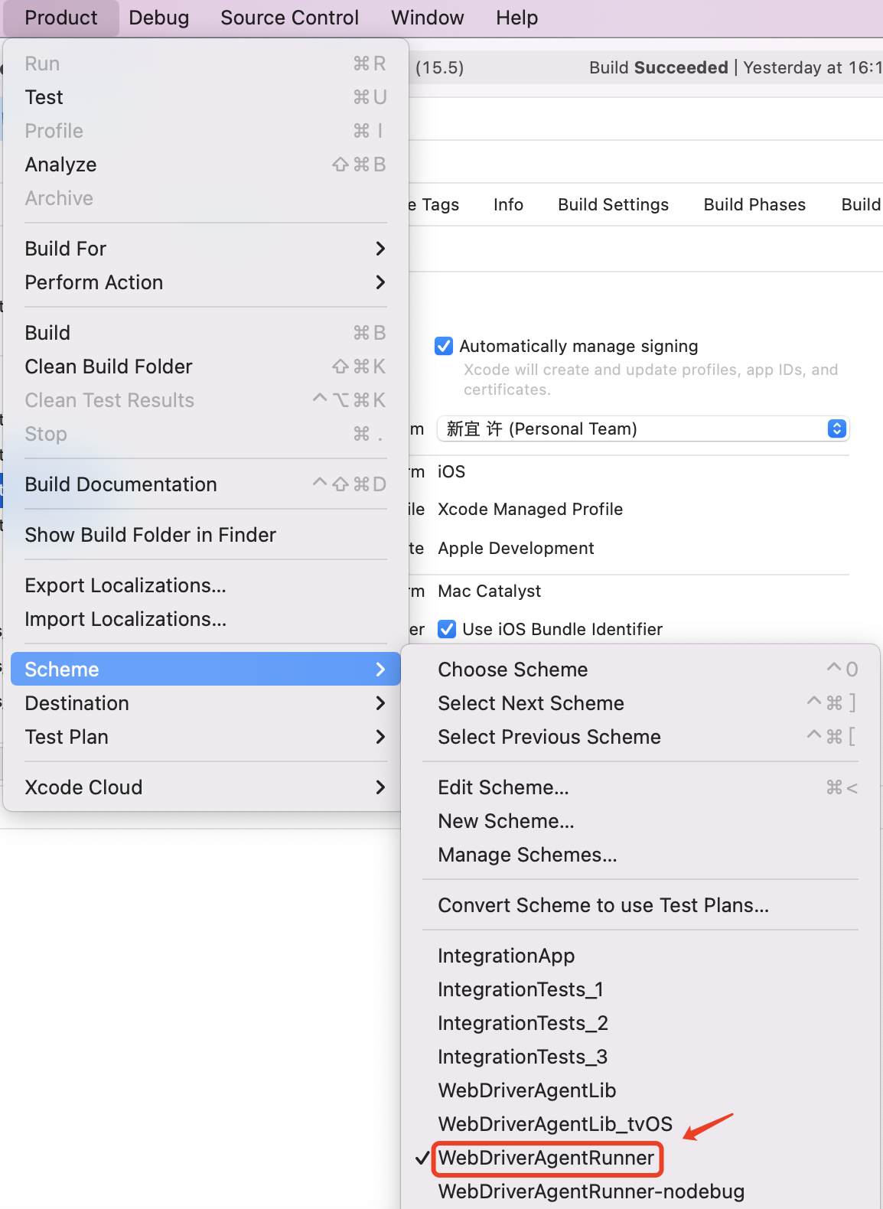Select the WebDriverAgentLib_tvOS scheme
883x1209 pixels.
pyautogui.click(x=640, y=1124)
